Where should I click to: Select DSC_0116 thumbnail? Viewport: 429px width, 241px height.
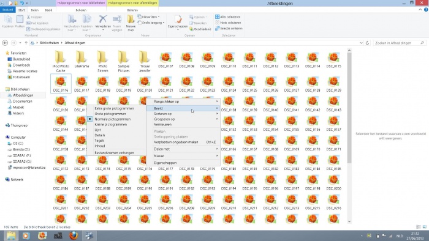(61, 84)
